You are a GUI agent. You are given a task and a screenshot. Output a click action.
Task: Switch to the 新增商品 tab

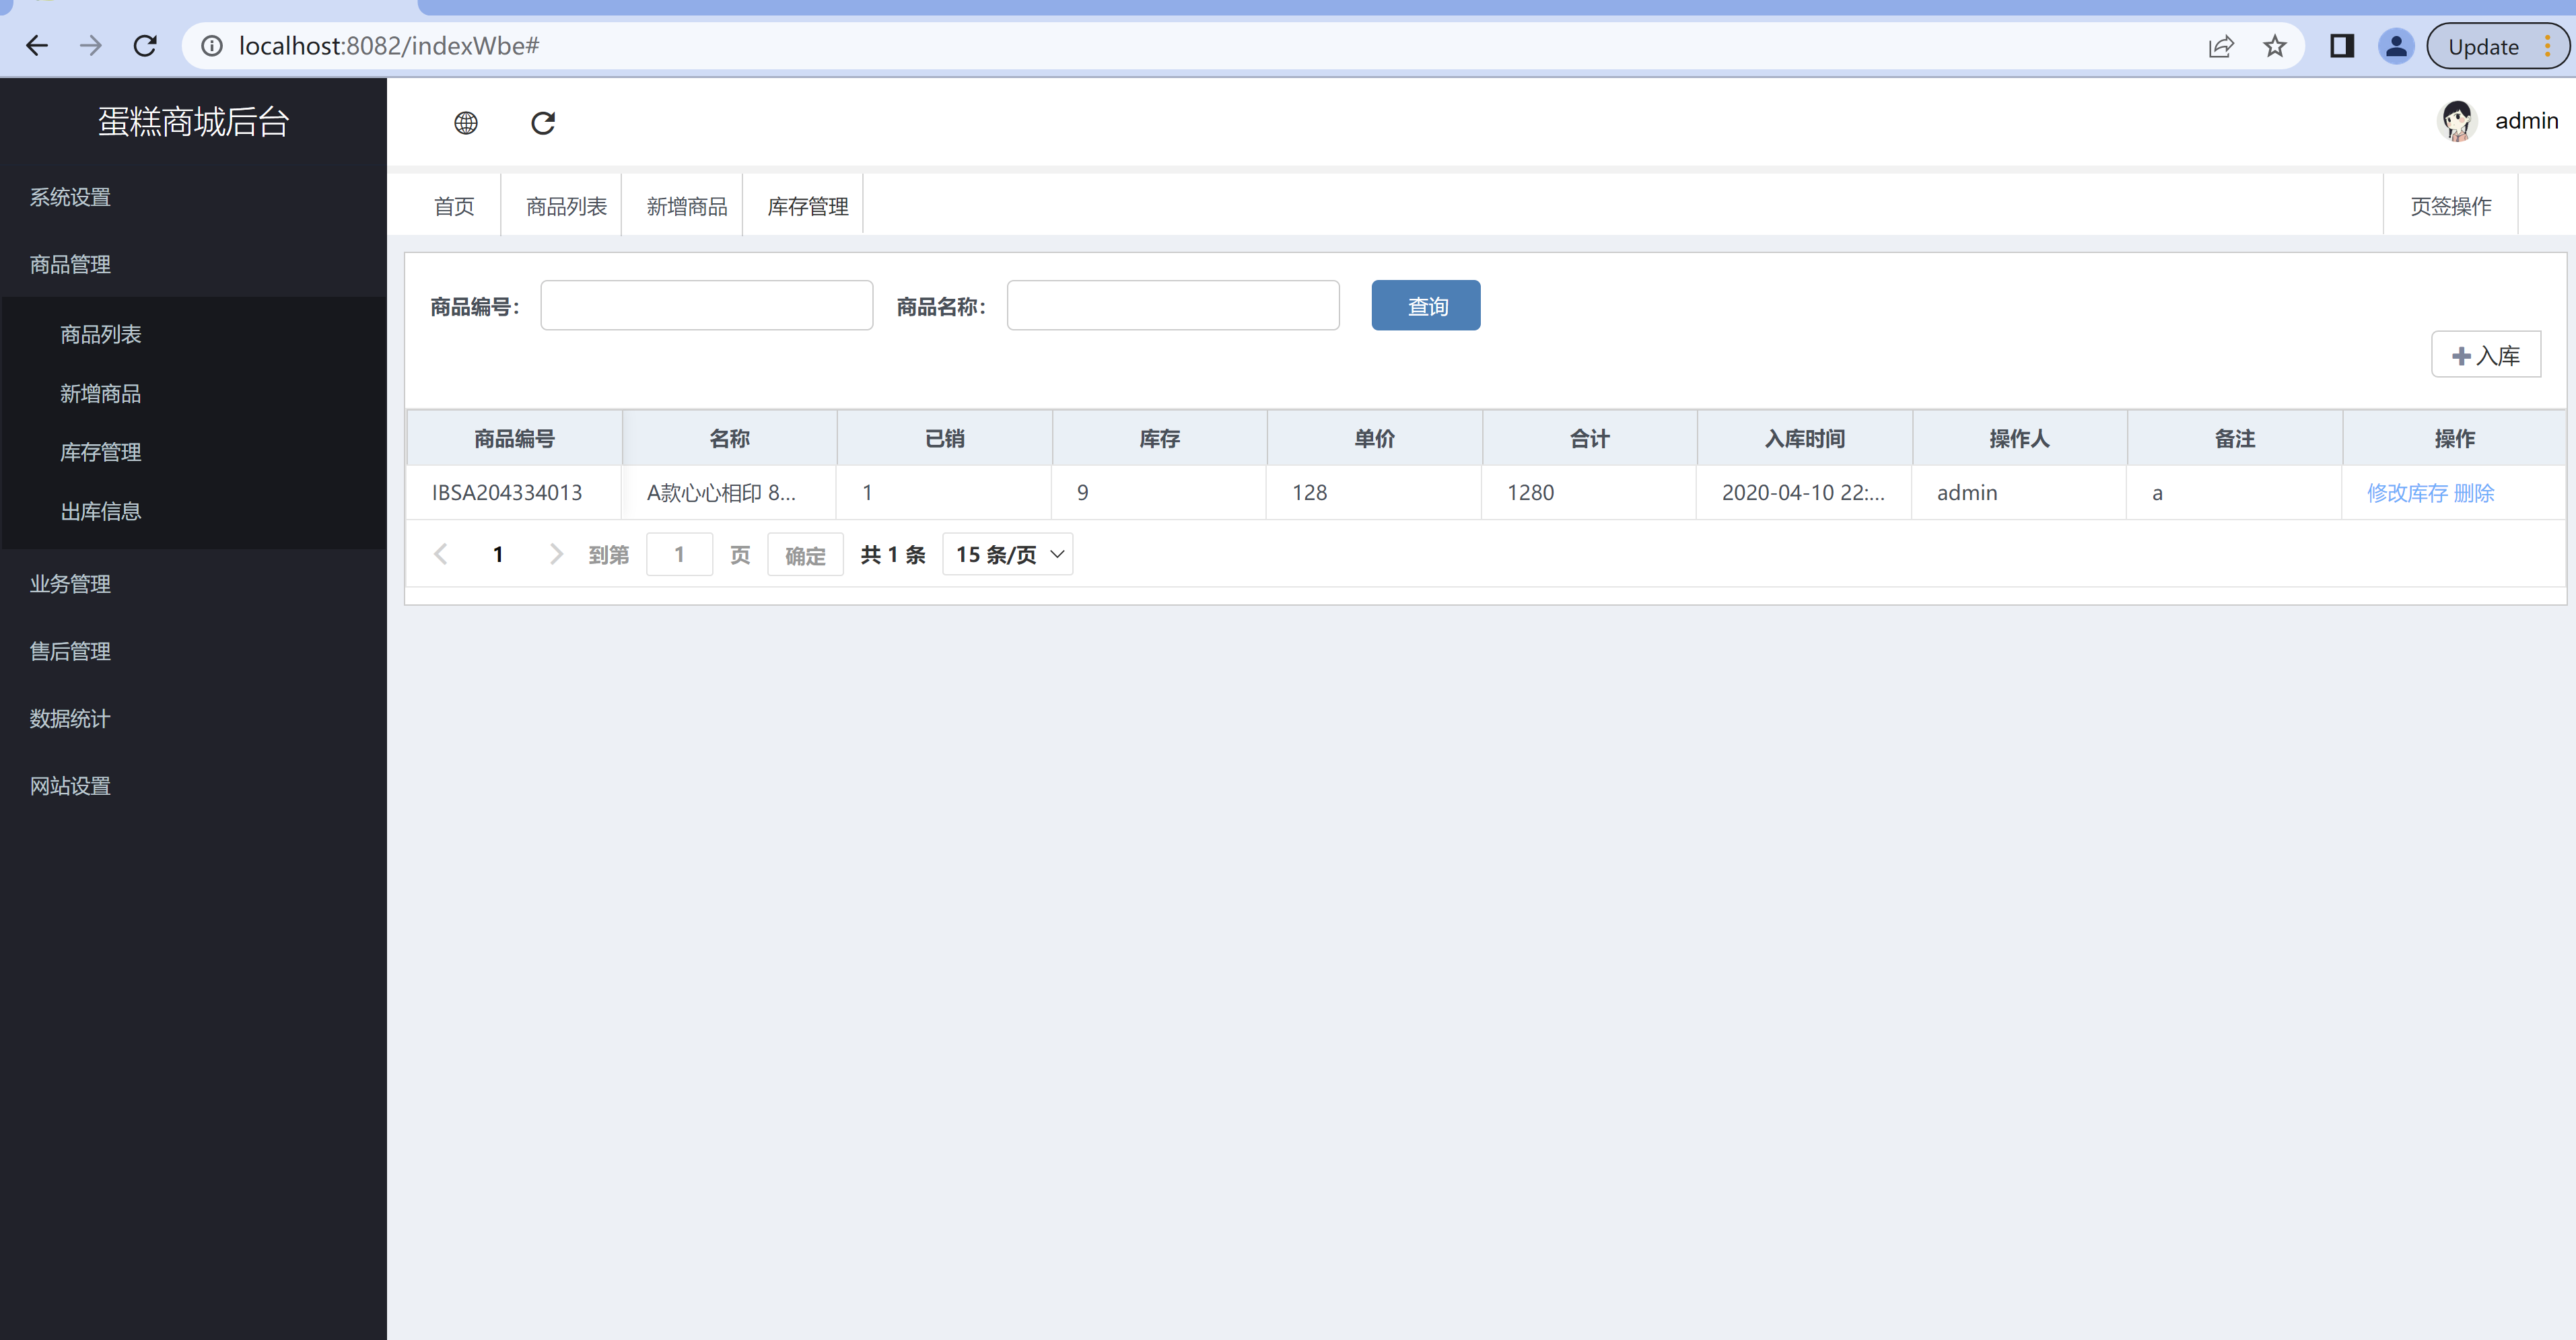(687, 206)
